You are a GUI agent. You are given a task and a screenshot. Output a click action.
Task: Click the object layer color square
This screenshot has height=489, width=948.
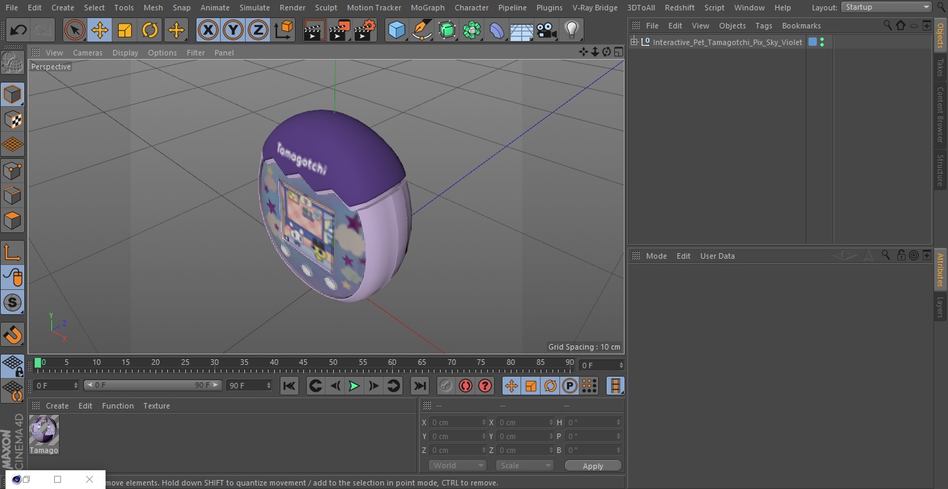813,42
